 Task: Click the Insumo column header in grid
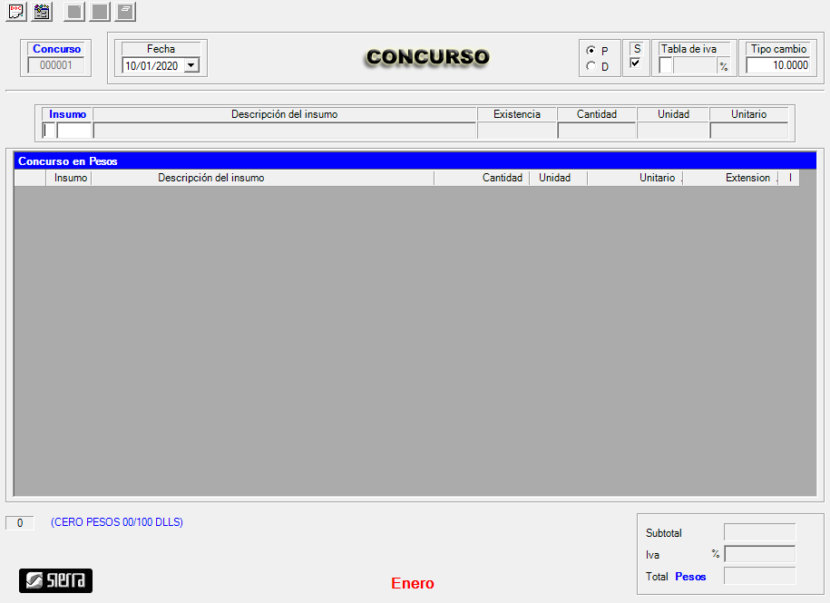click(x=70, y=178)
